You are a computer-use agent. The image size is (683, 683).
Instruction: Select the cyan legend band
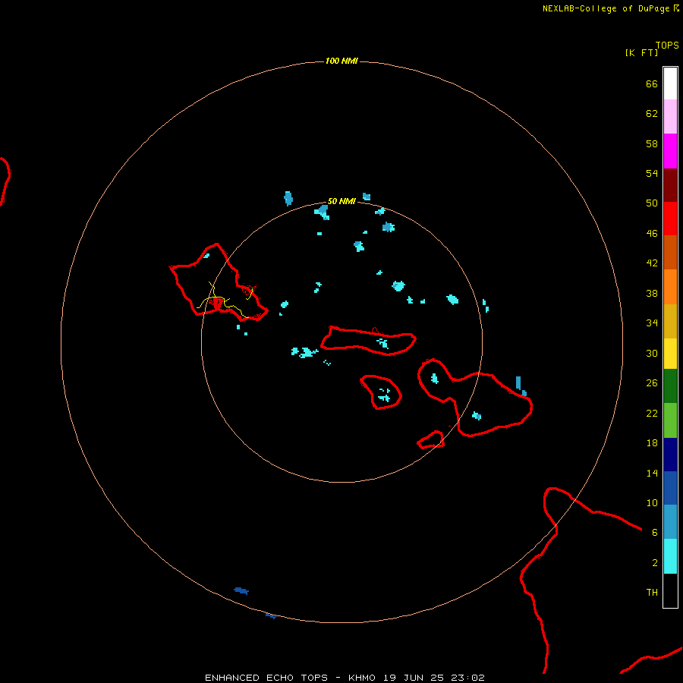click(670, 556)
